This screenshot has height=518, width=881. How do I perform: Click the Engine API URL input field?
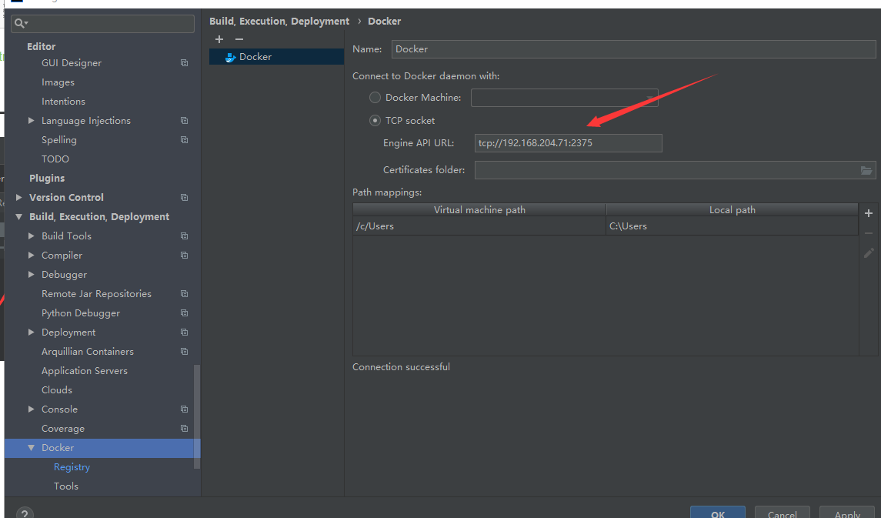568,142
